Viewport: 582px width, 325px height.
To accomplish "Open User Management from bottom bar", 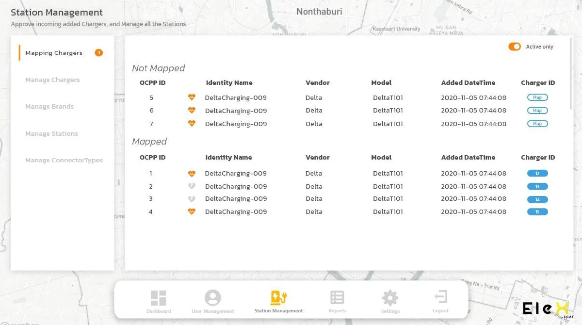I will click(212, 298).
